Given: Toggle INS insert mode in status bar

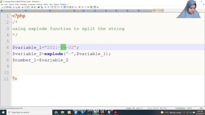Looking at the screenshot, I should pyautogui.click(x=201, y=108).
